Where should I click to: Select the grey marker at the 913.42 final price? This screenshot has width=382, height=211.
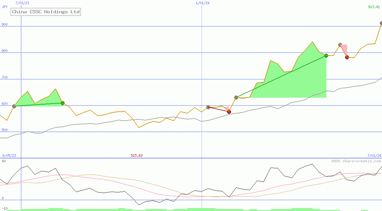[381, 23]
